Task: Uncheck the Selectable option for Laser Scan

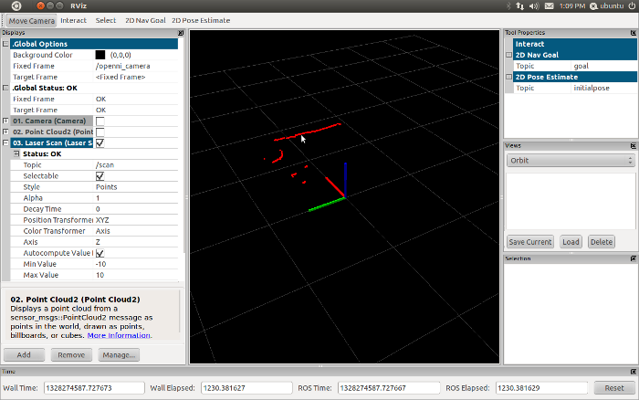Action: tap(100, 176)
